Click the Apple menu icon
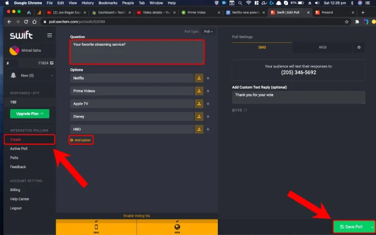The image size is (376, 235). pos(7,3)
